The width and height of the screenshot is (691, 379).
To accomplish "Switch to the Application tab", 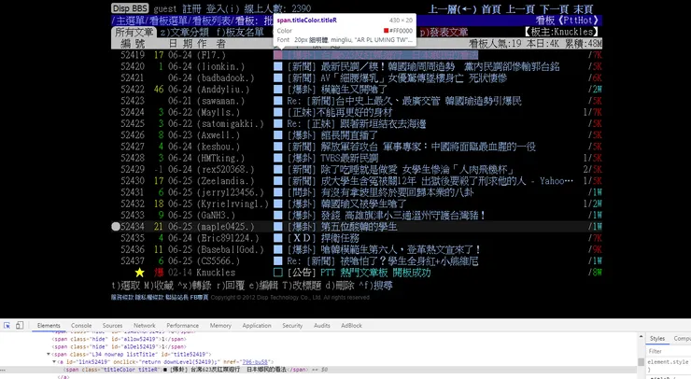I will [257, 326].
